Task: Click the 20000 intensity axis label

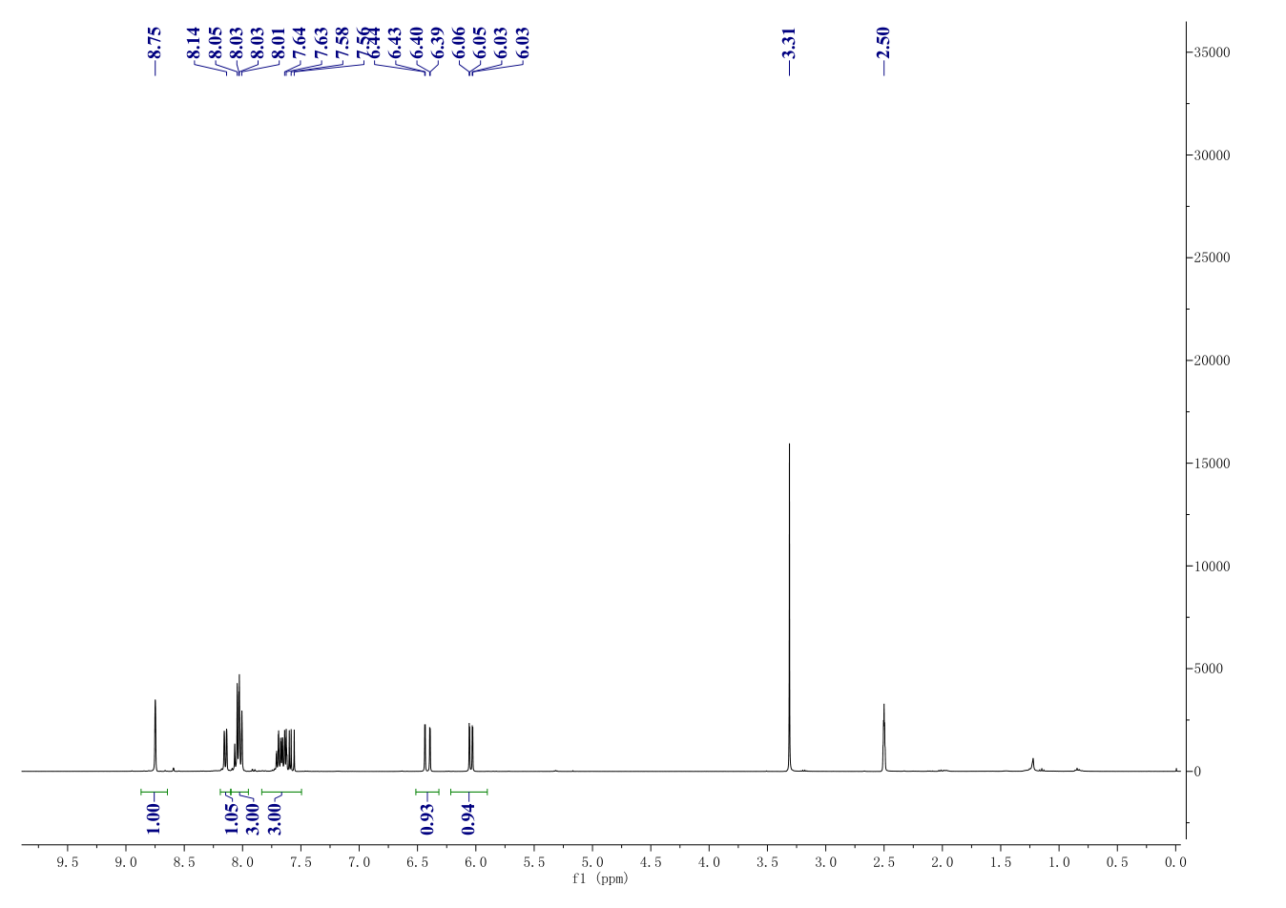Action: (x=1212, y=361)
